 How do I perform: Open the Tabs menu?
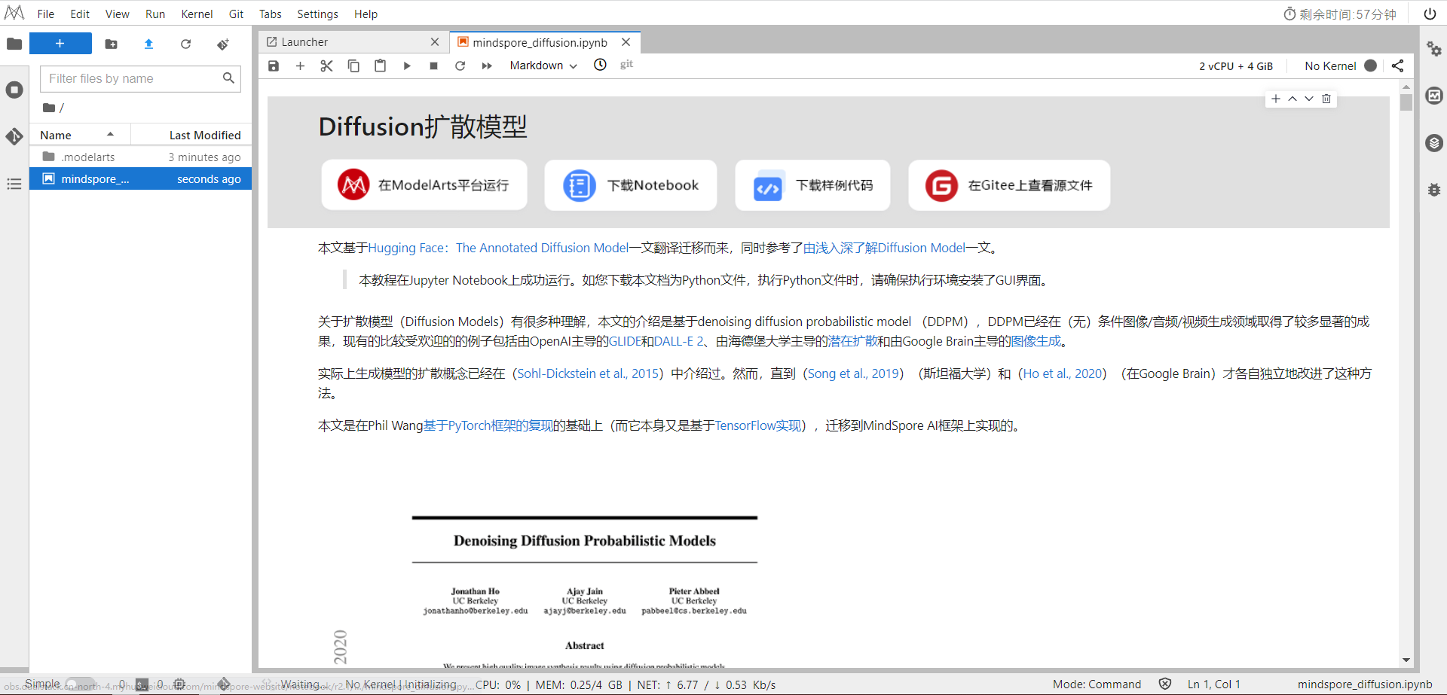click(x=271, y=14)
